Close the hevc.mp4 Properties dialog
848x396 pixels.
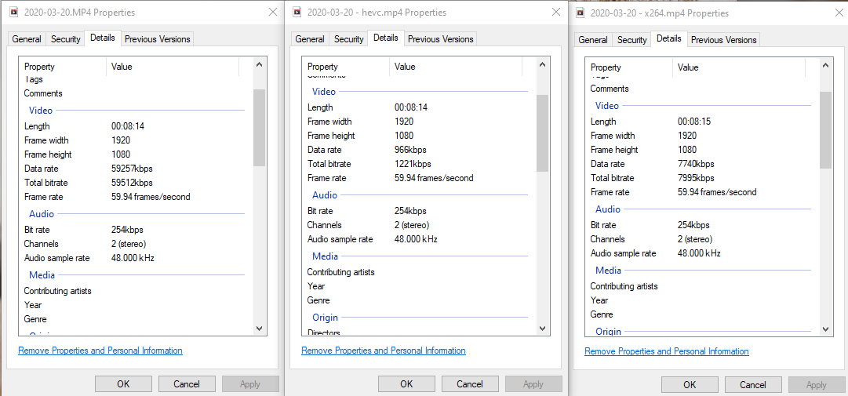point(555,13)
